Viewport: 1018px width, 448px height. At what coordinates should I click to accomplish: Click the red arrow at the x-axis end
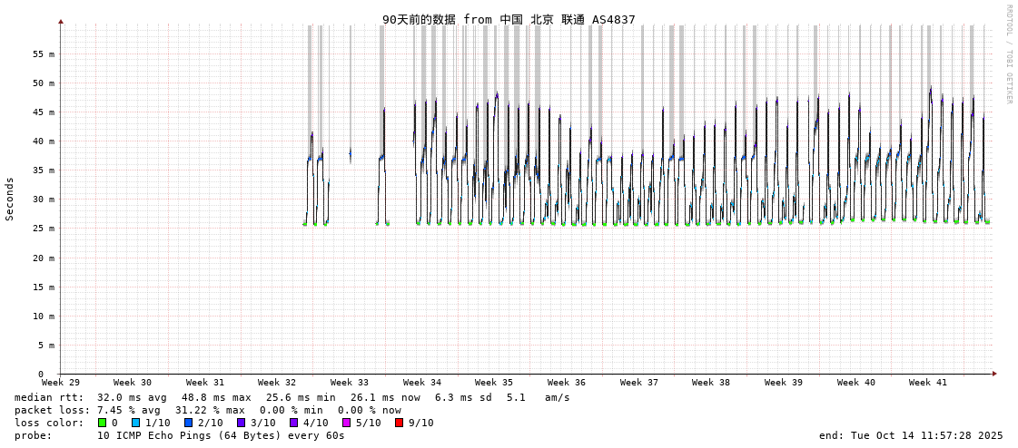click(x=994, y=374)
